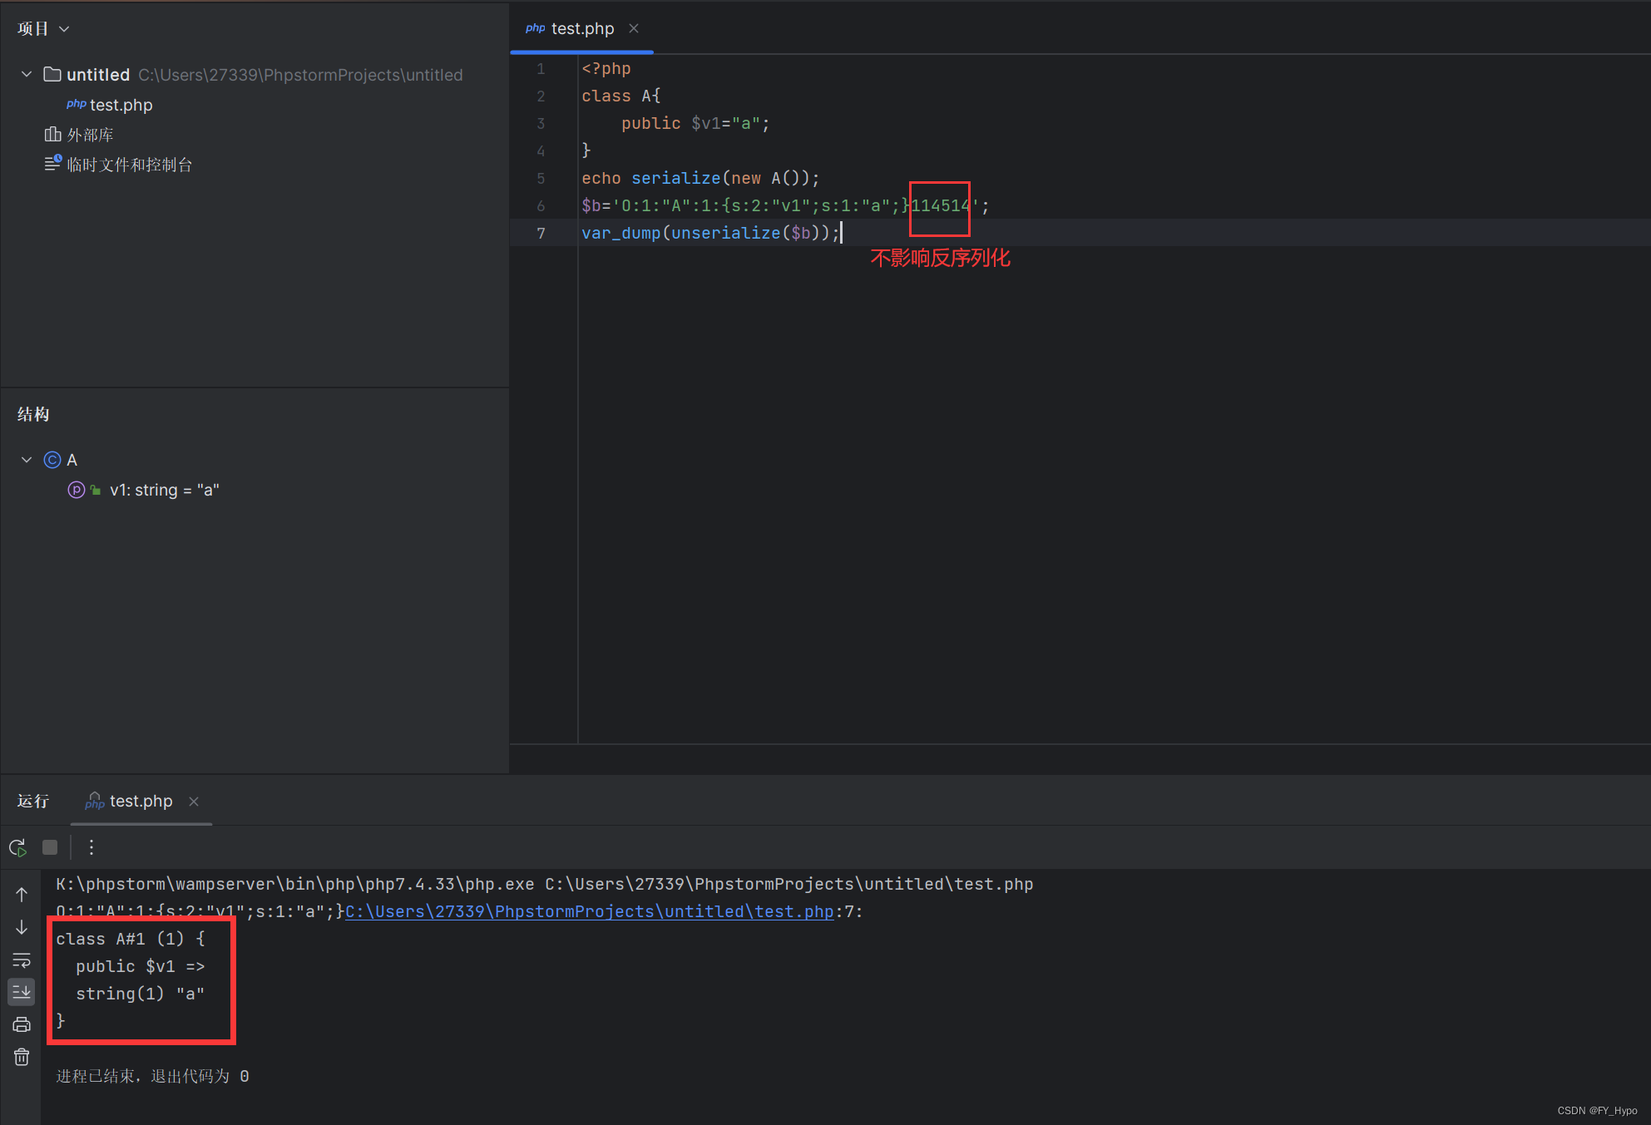1651x1125 pixels.
Task: Open the run toolbar more options menu
Action: click(x=91, y=847)
